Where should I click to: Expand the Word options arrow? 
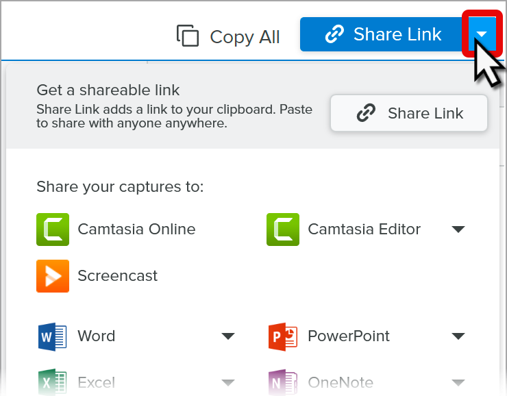pyautogui.click(x=228, y=336)
